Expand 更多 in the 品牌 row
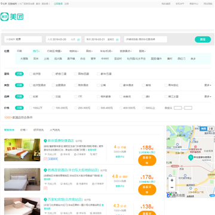This screenshot has height=215, width=215. tap(208, 97)
